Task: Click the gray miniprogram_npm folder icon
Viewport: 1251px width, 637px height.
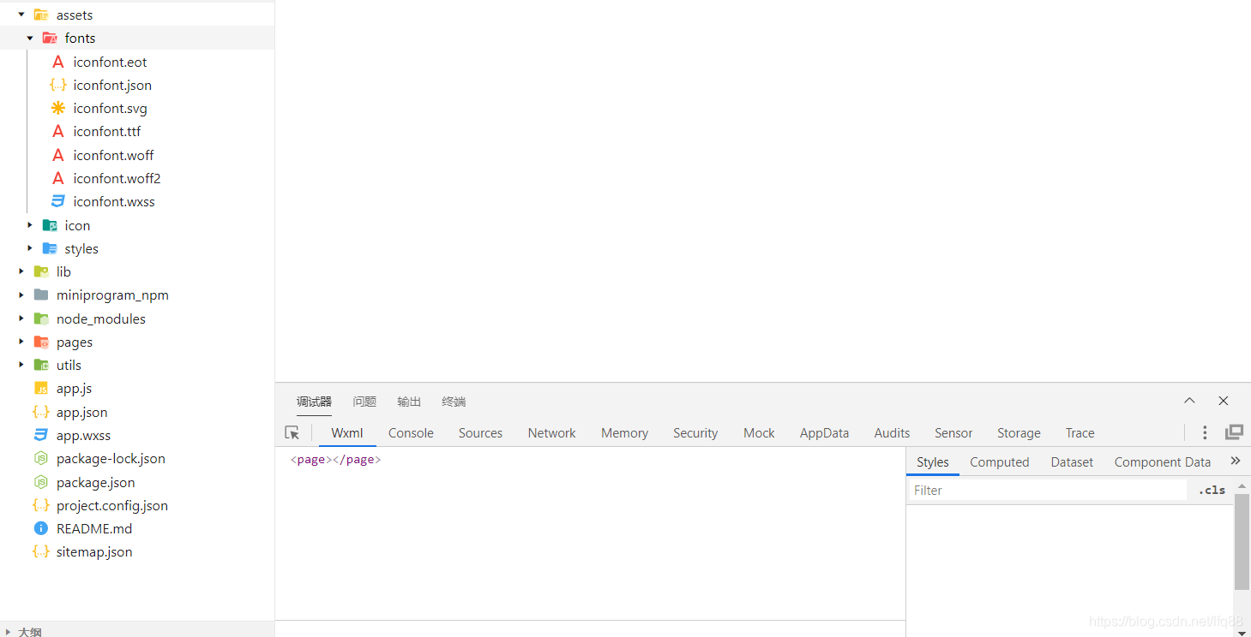Action: point(40,295)
